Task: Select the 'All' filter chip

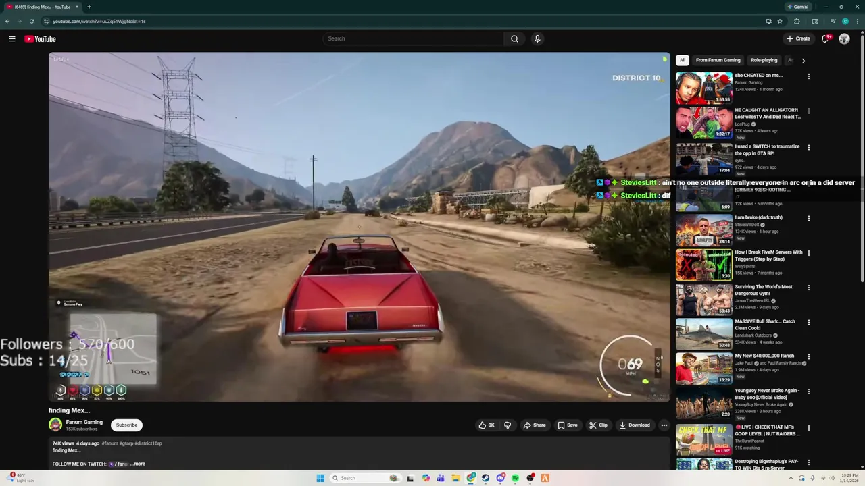Action: coord(683,60)
